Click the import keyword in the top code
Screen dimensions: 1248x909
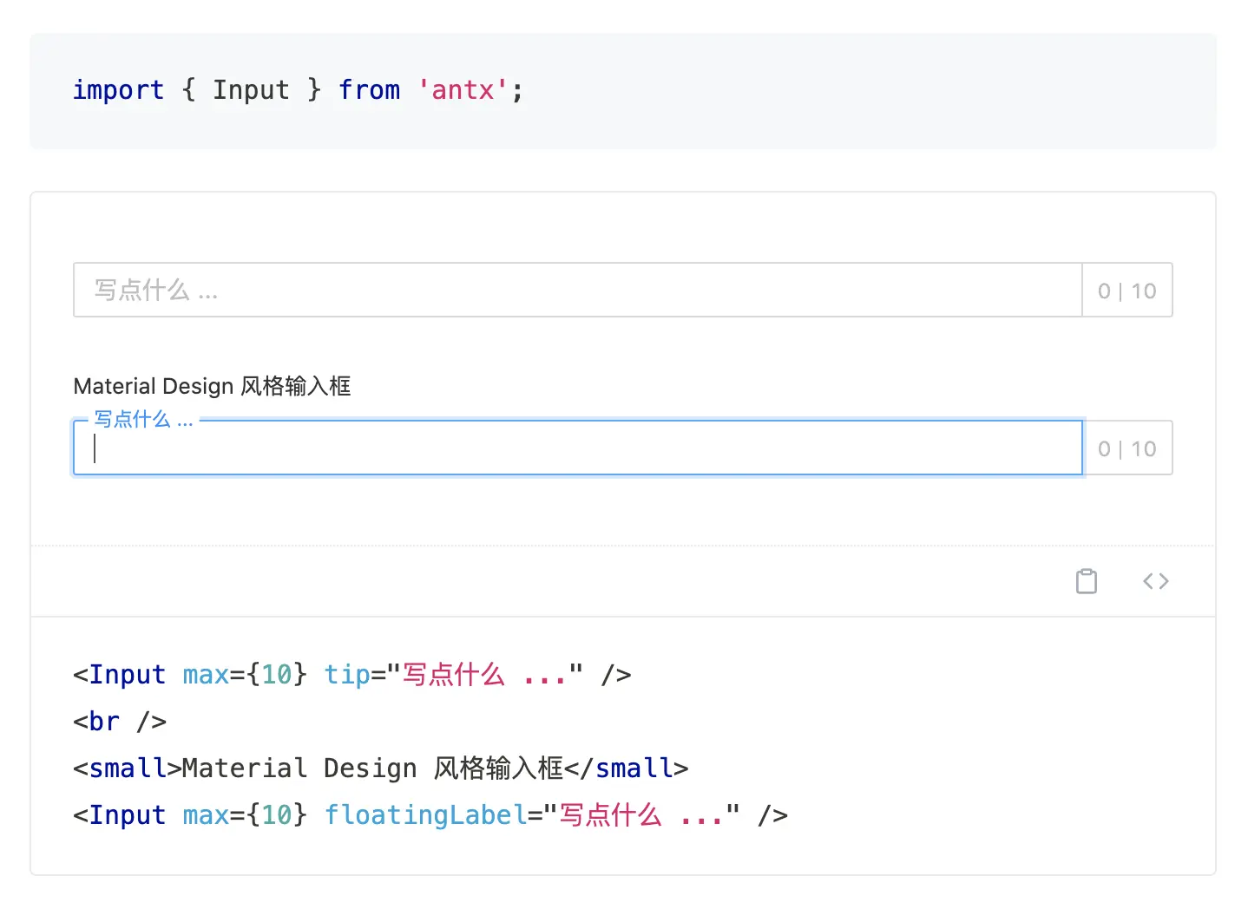pyautogui.click(x=118, y=90)
